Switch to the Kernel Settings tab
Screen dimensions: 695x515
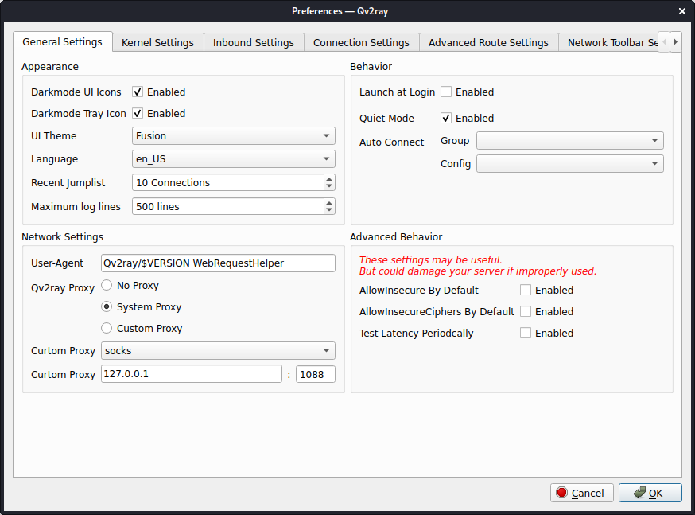(157, 42)
